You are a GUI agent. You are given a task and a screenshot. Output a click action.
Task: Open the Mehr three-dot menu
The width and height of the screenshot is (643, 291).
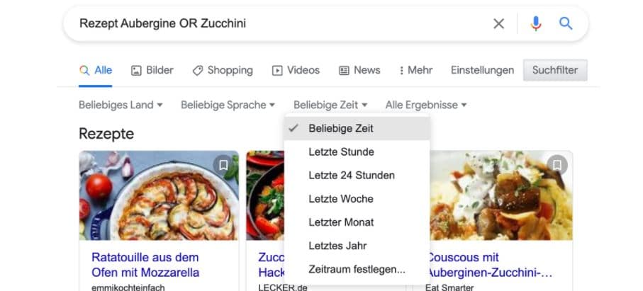tap(416, 70)
